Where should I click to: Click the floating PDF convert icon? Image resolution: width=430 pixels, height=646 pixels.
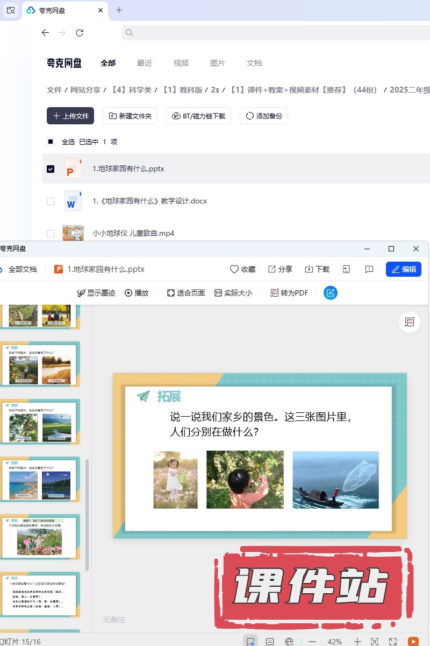(x=410, y=322)
